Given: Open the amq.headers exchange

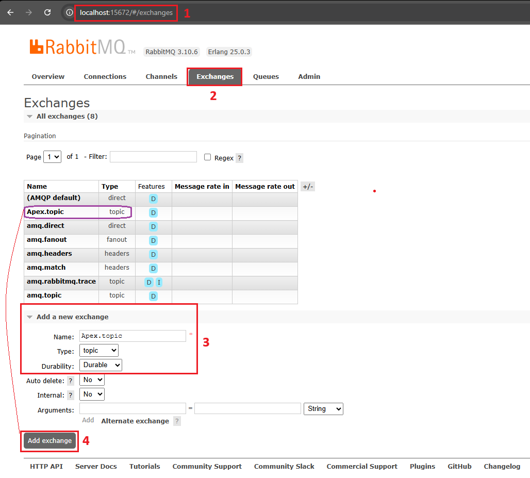Looking at the screenshot, I should pyautogui.click(x=49, y=254).
